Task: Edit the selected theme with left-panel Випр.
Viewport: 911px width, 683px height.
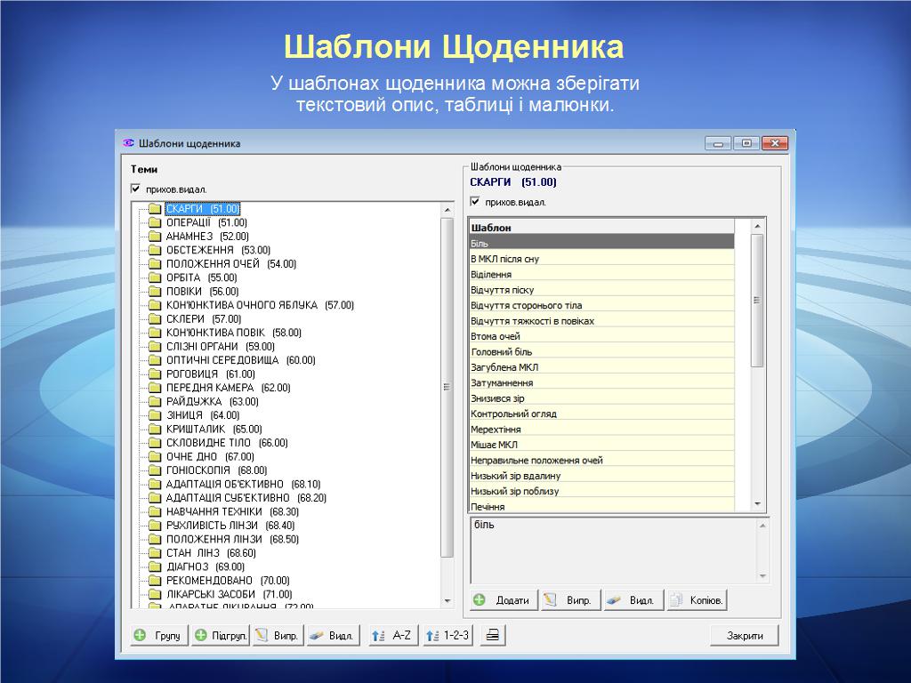Action: [x=278, y=635]
